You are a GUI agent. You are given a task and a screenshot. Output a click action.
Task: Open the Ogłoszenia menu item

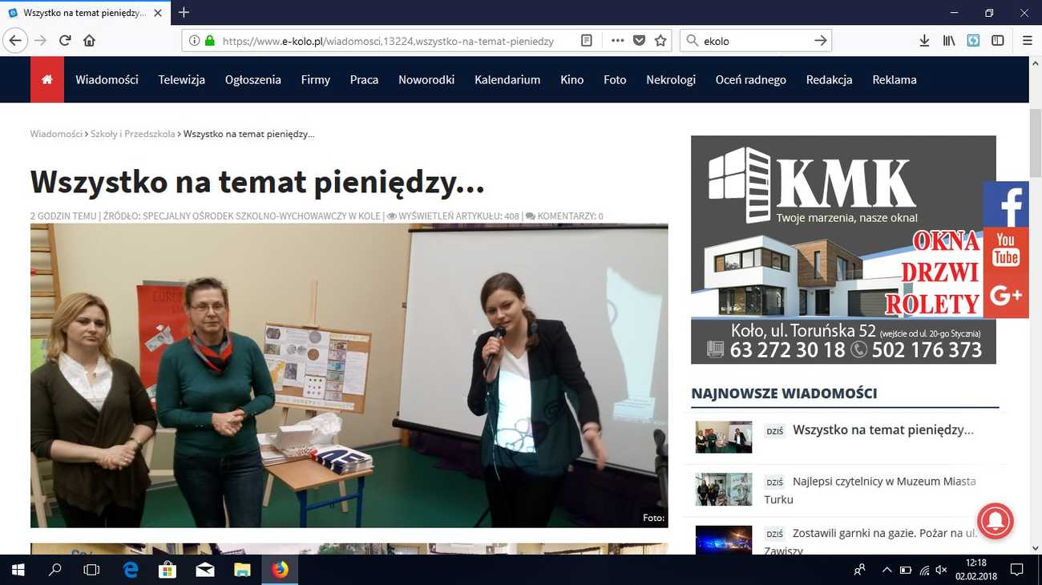253,79
